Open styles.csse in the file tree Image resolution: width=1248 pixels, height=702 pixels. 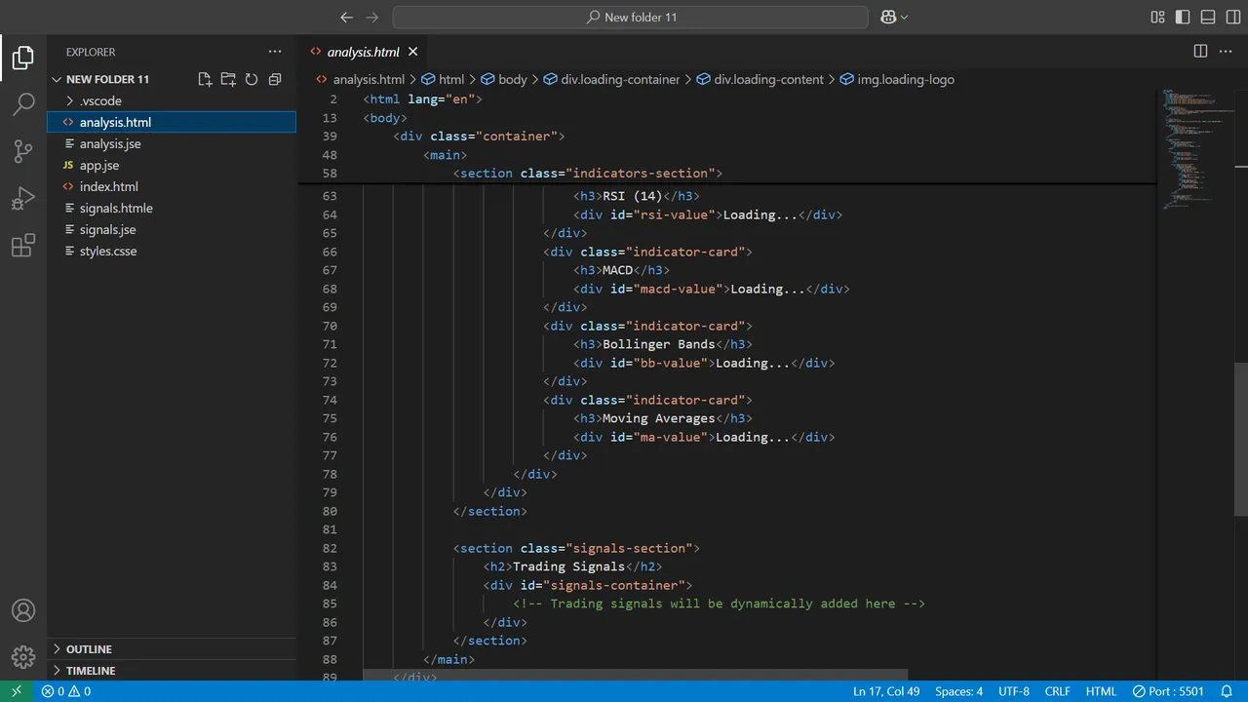(172, 251)
